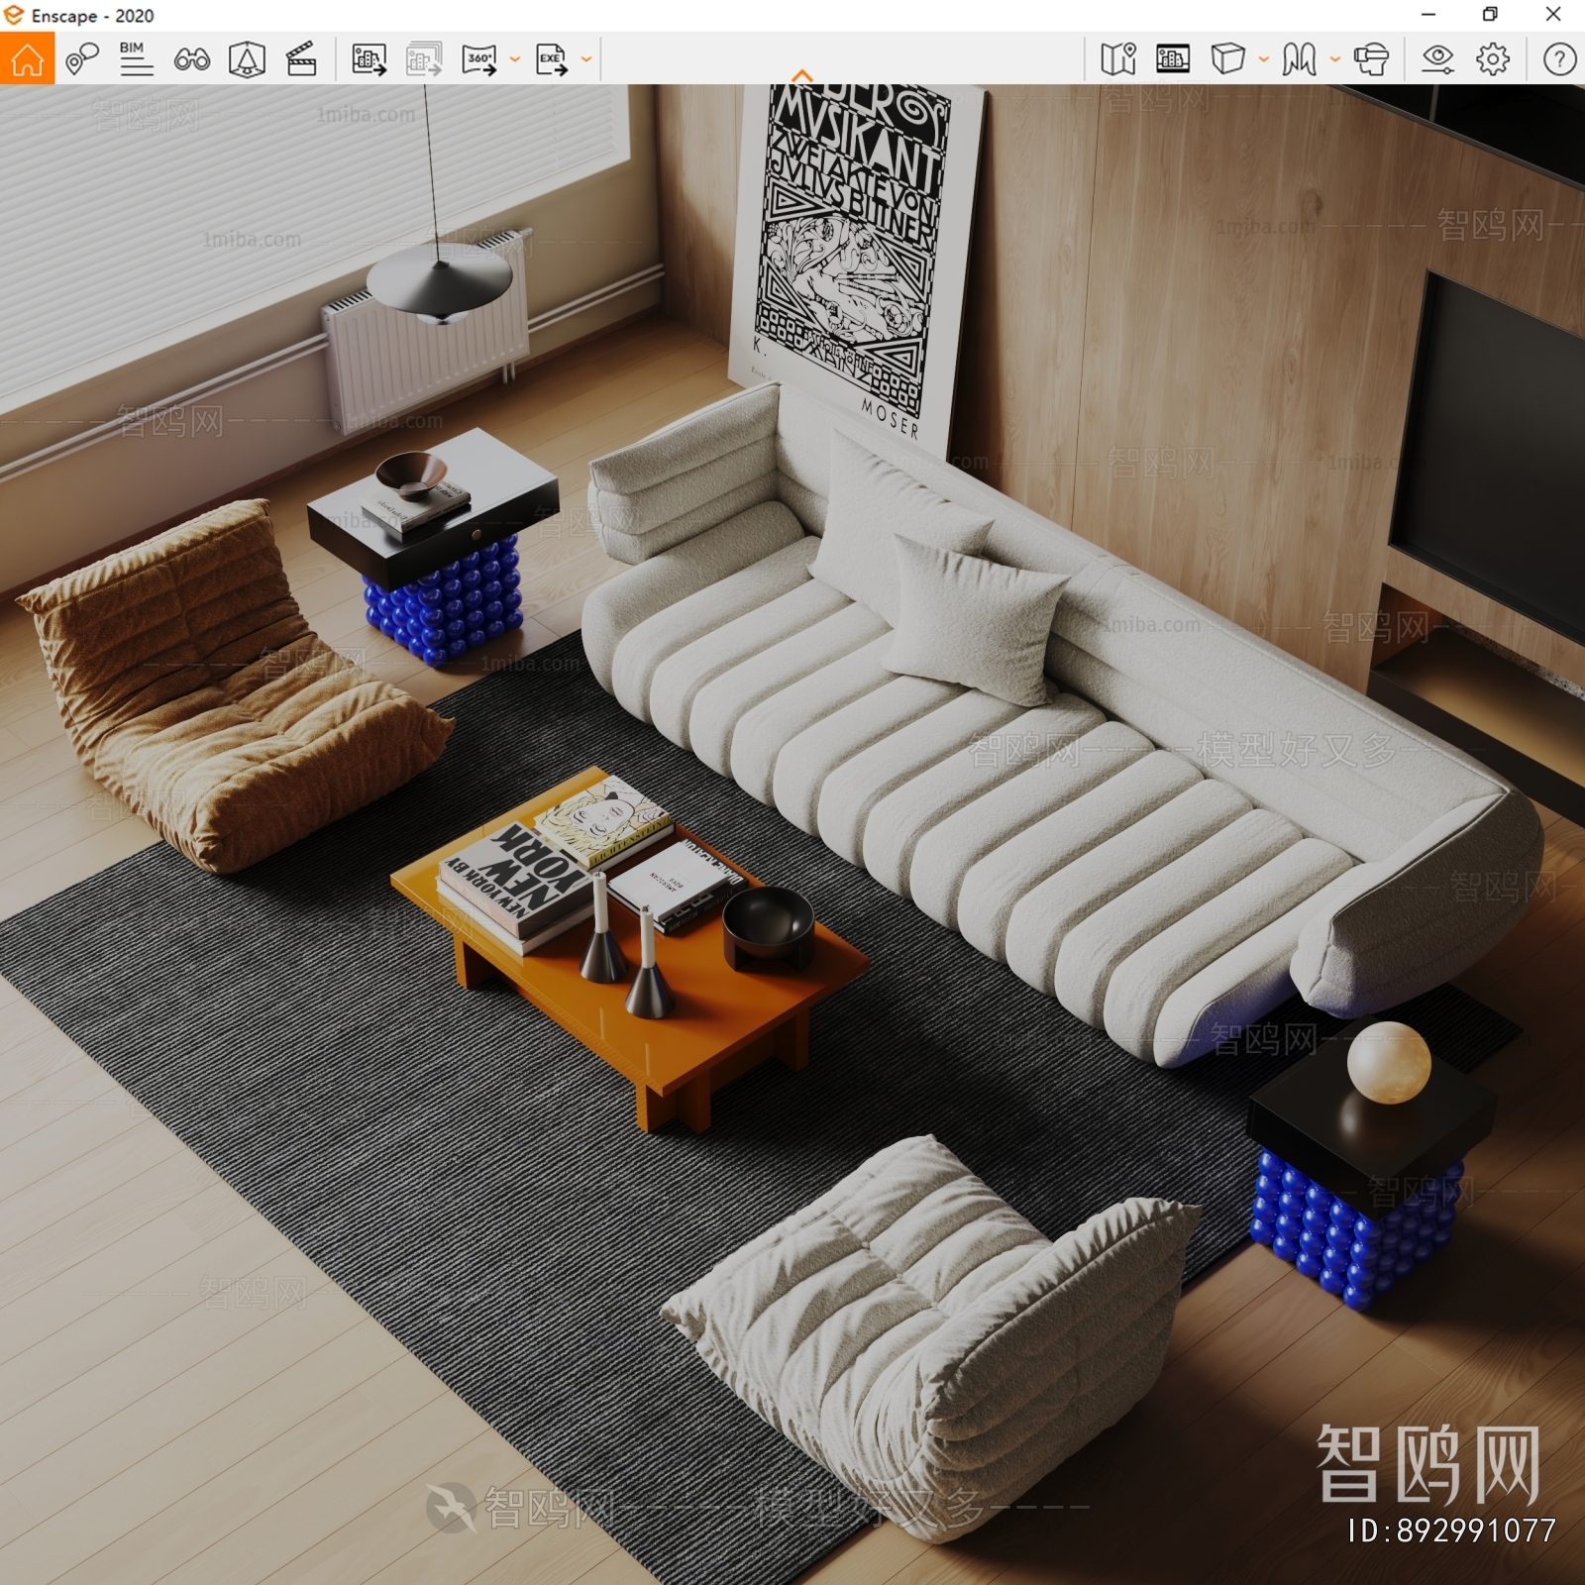Open the Help question mark icon
The image size is (1585, 1585).
[1559, 58]
